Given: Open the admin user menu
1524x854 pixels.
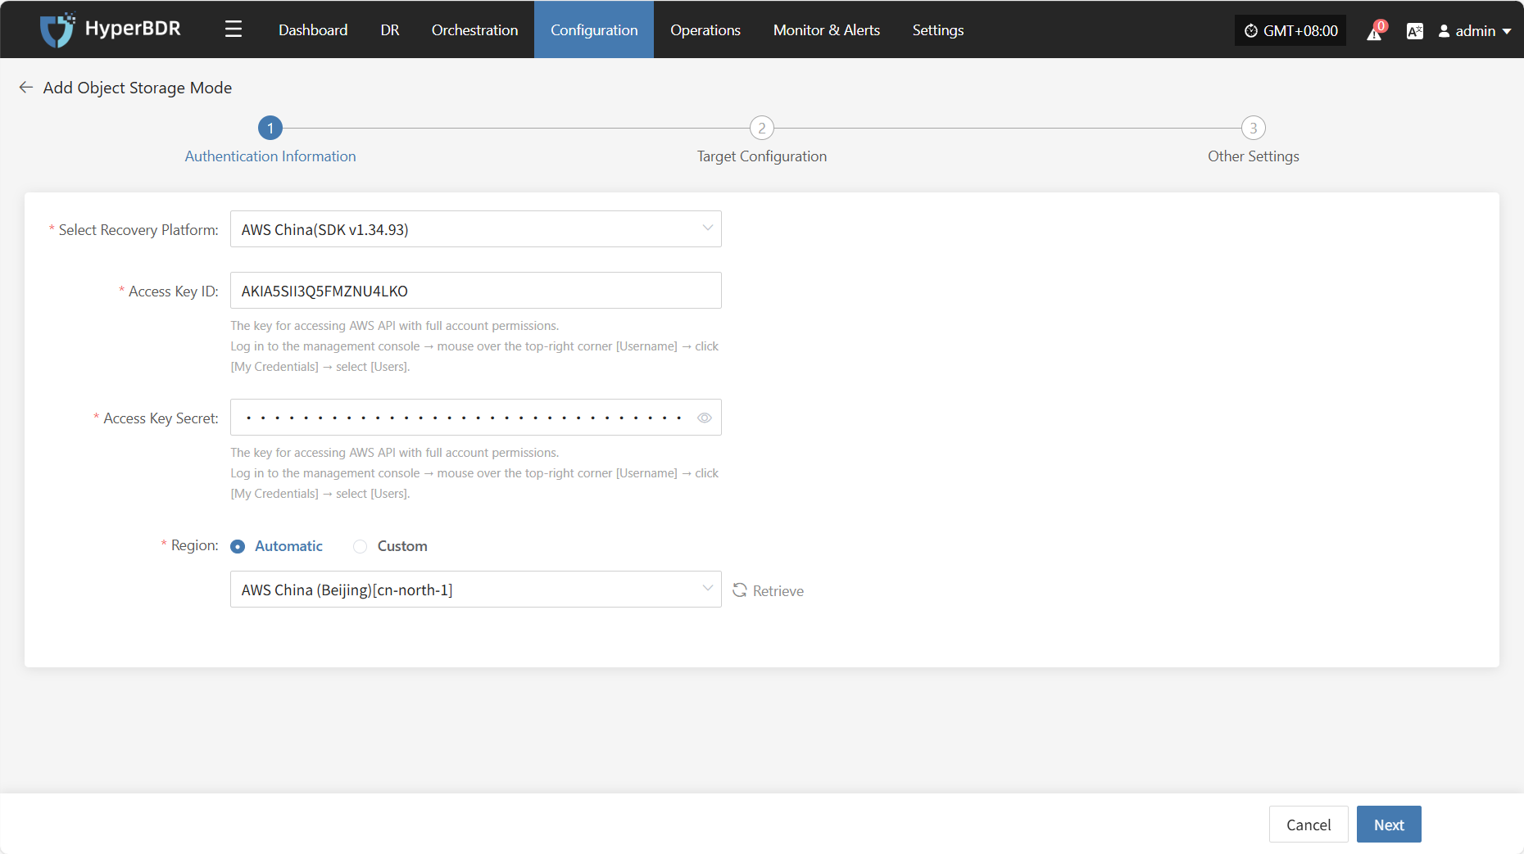Looking at the screenshot, I should tap(1475, 30).
